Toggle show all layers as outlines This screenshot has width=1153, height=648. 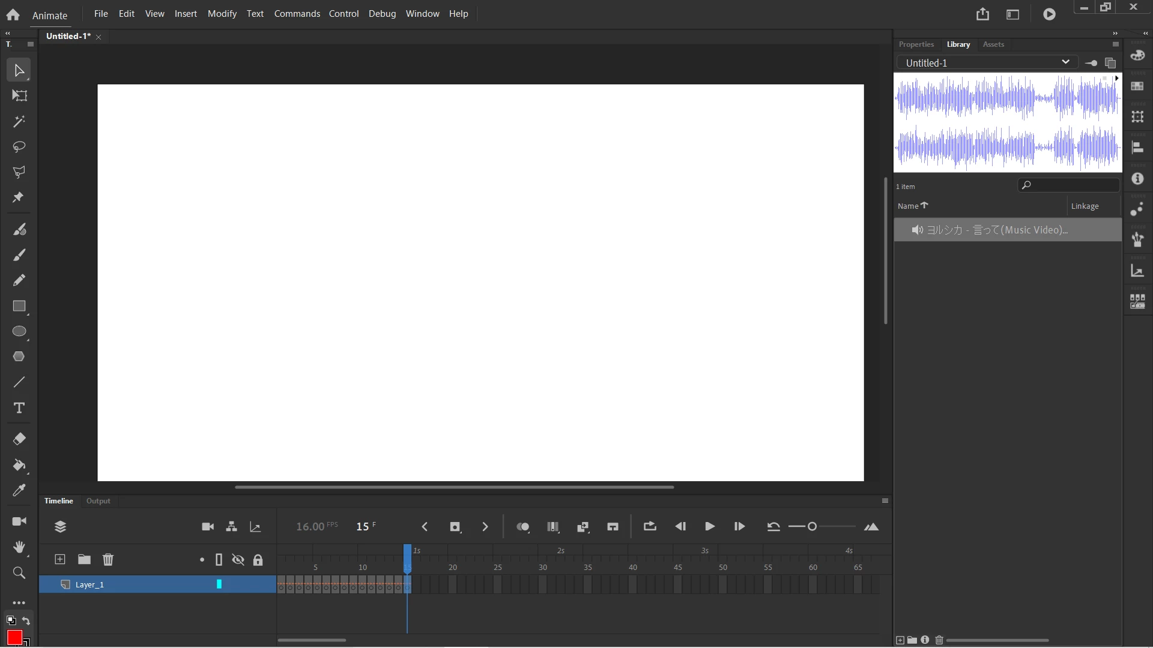[x=219, y=560]
